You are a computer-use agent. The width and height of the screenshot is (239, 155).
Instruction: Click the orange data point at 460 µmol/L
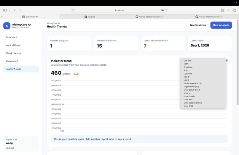click(x=63, y=104)
